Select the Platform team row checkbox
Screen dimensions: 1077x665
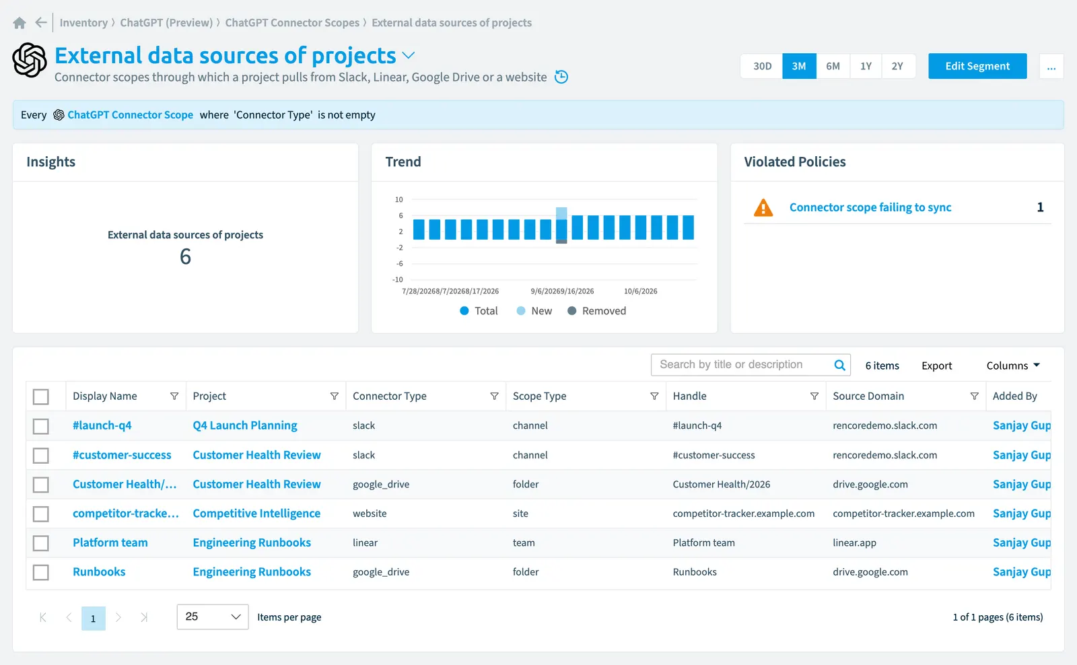[x=41, y=543]
